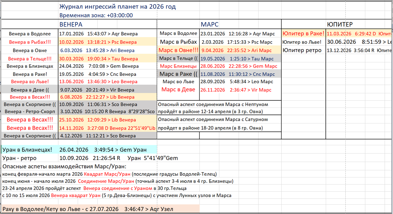Select the 'Юпитер ретро' cell
393x214 pixels.
click(302, 50)
